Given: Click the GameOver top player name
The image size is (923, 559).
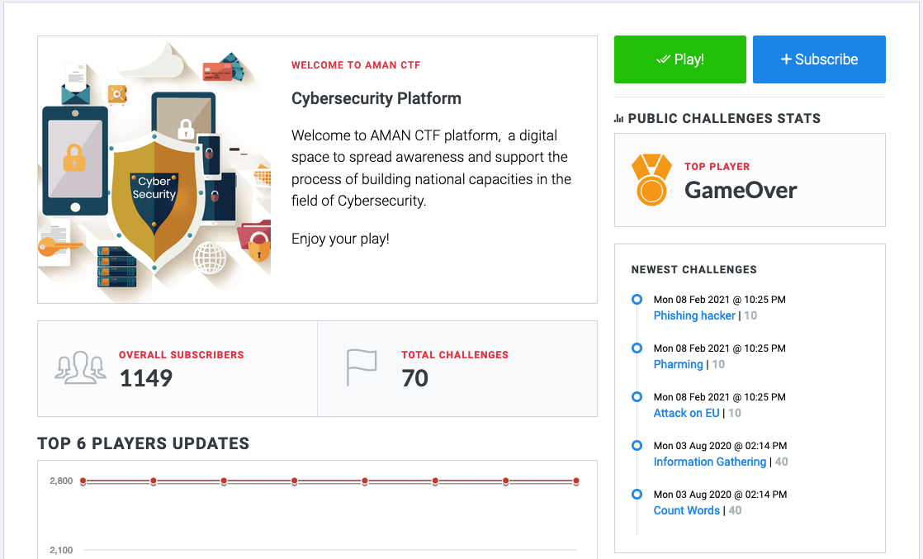Looking at the screenshot, I should pos(741,190).
